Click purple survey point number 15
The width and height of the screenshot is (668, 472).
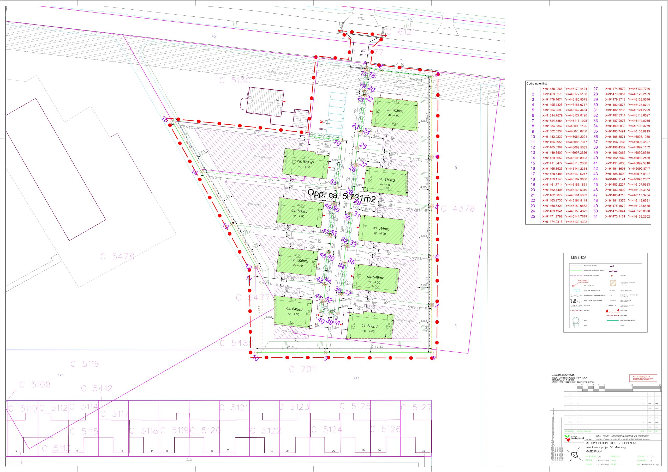pos(165,119)
